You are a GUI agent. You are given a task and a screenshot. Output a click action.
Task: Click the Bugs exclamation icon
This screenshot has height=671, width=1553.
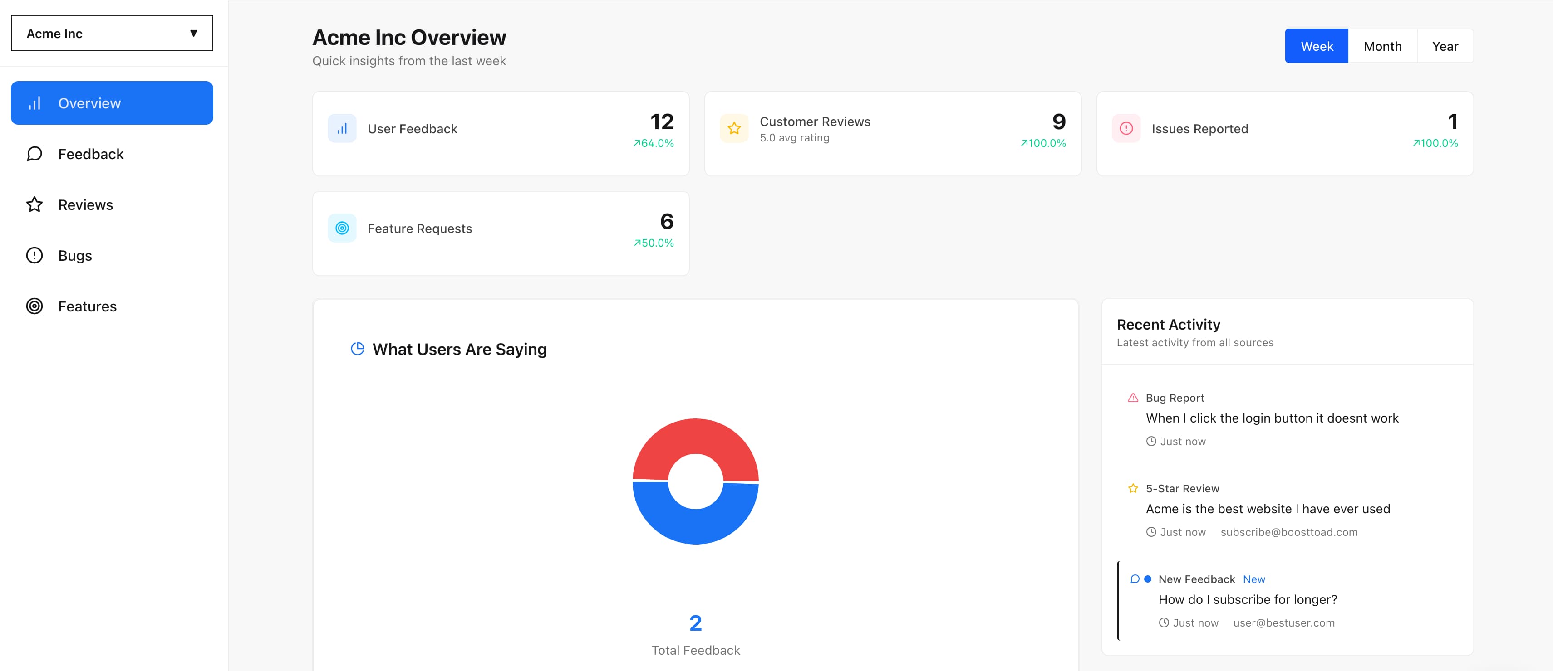tap(34, 255)
